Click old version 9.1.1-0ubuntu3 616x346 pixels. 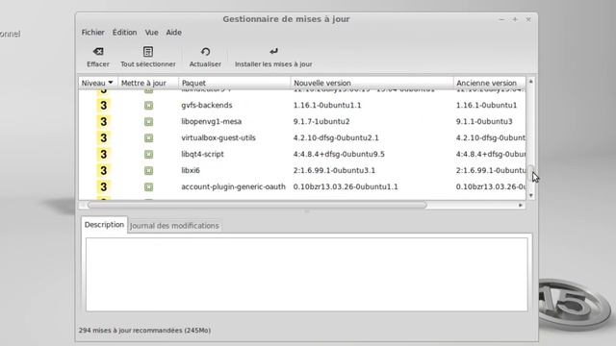tap(484, 122)
